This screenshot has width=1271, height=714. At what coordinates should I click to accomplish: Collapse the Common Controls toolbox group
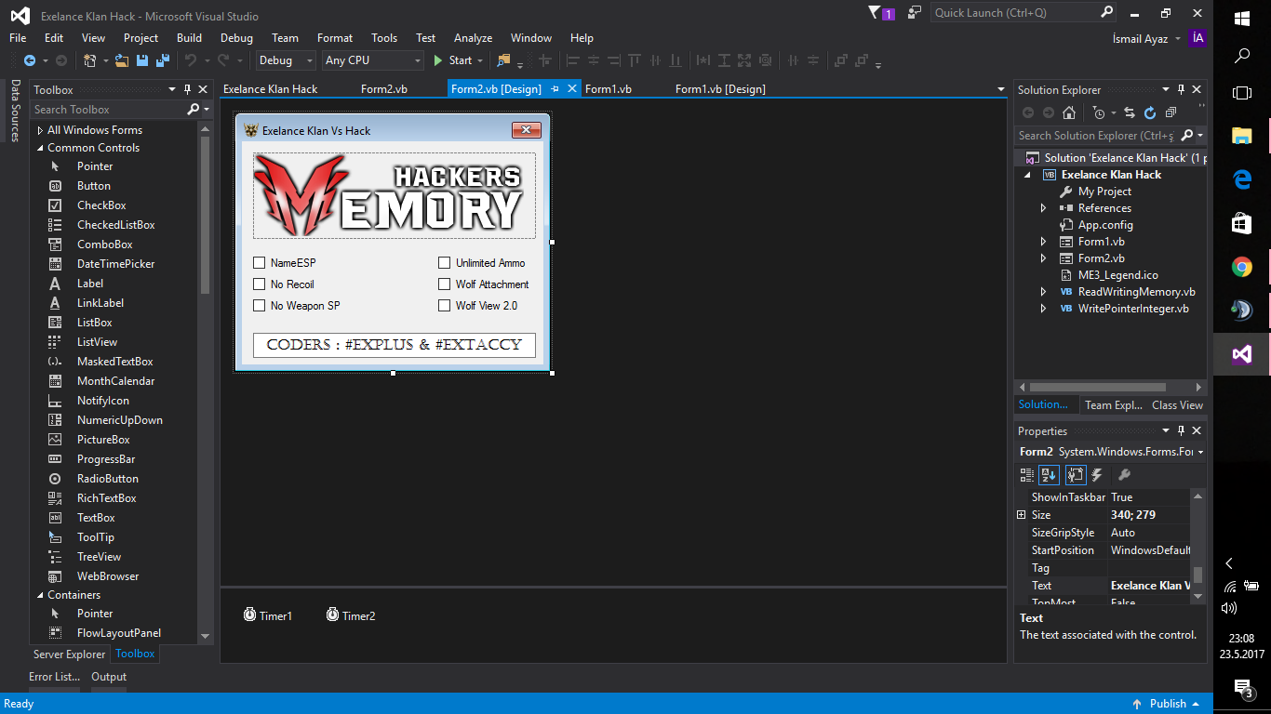[x=40, y=148]
